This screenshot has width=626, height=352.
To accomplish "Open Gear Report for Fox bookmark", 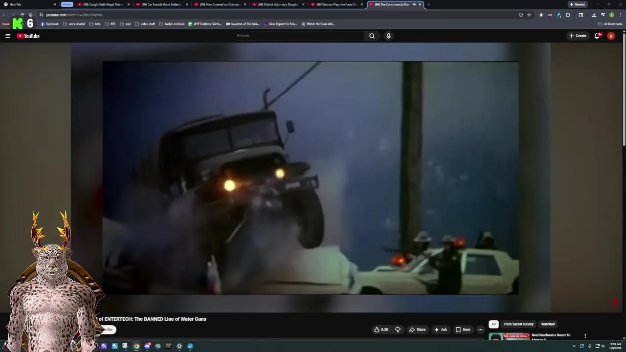I will pyautogui.click(x=280, y=24).
